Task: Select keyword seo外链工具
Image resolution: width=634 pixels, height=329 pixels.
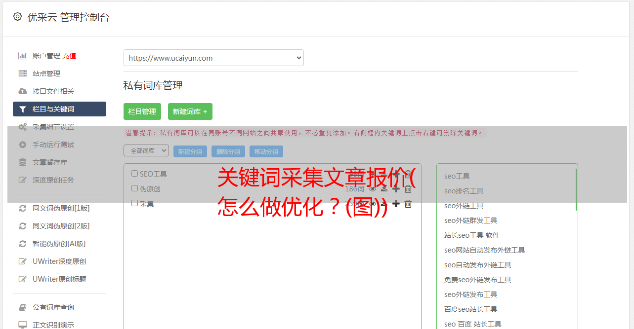Action: click(464, 206)
